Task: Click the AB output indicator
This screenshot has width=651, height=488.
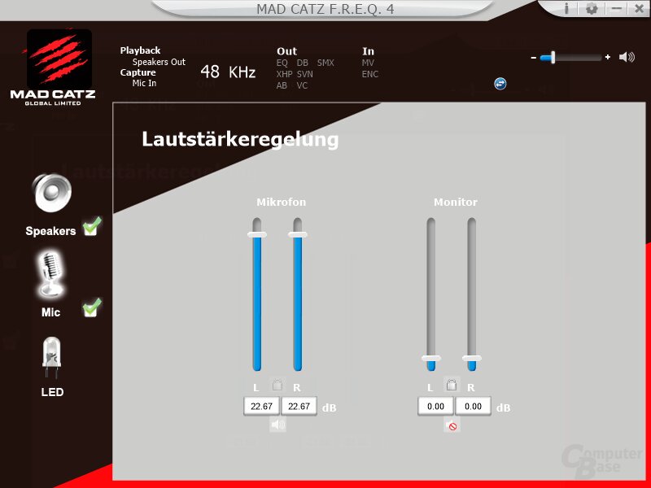Action: click(x=282, y=85)
